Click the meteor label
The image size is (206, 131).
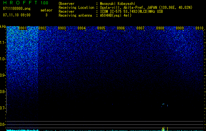(x=47, y=10)
